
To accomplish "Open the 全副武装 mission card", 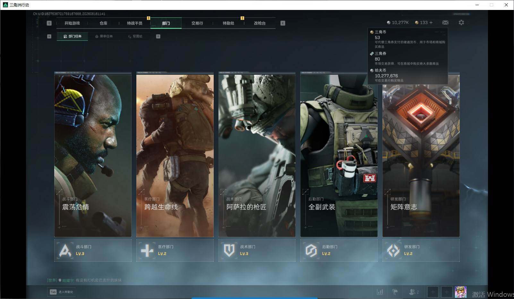I will coord(339,155).
